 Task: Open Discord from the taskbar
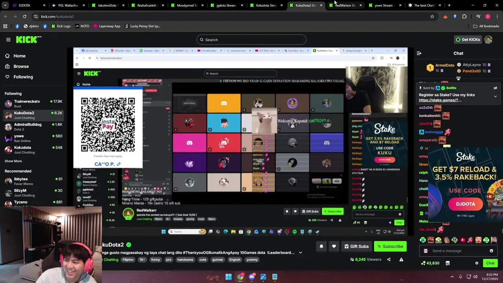(x=251, y=277)
